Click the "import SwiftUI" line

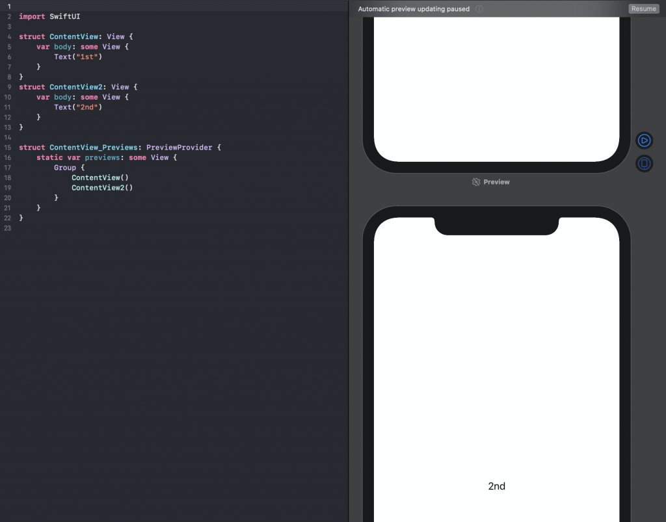[x=49, y=16]
